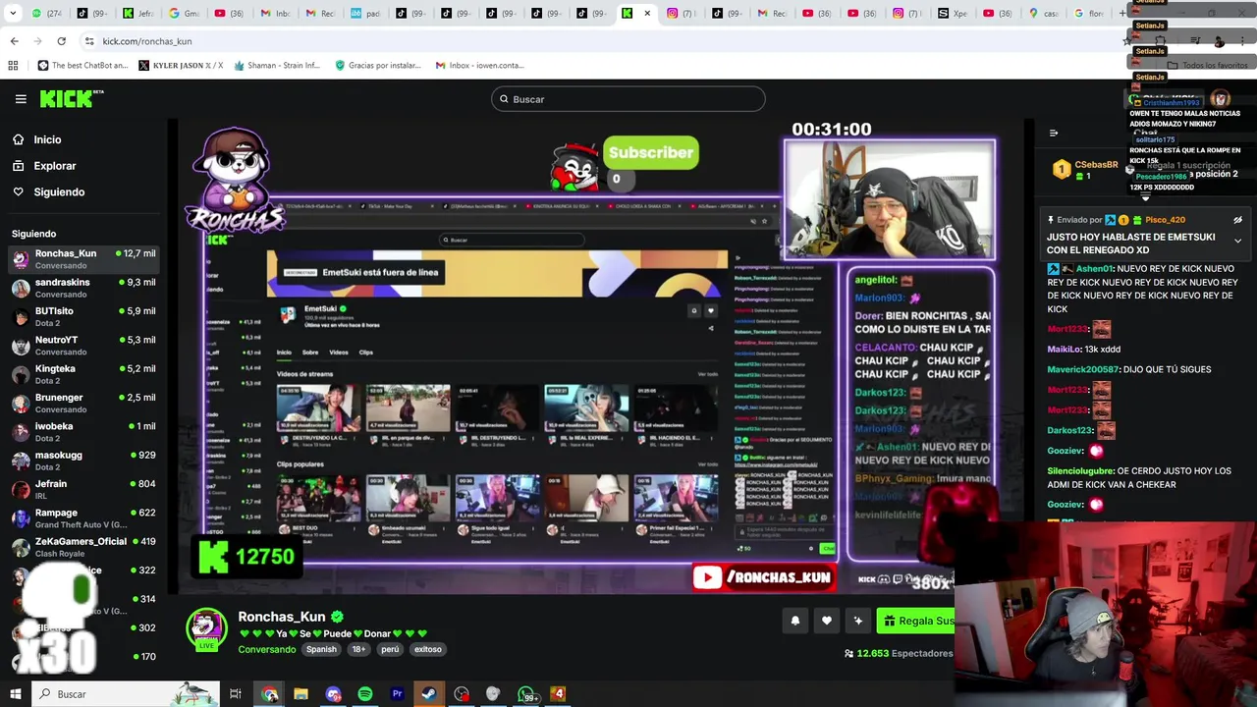
Task: Click the Regala Sus gift button
Action: click(x=915, y=621)
